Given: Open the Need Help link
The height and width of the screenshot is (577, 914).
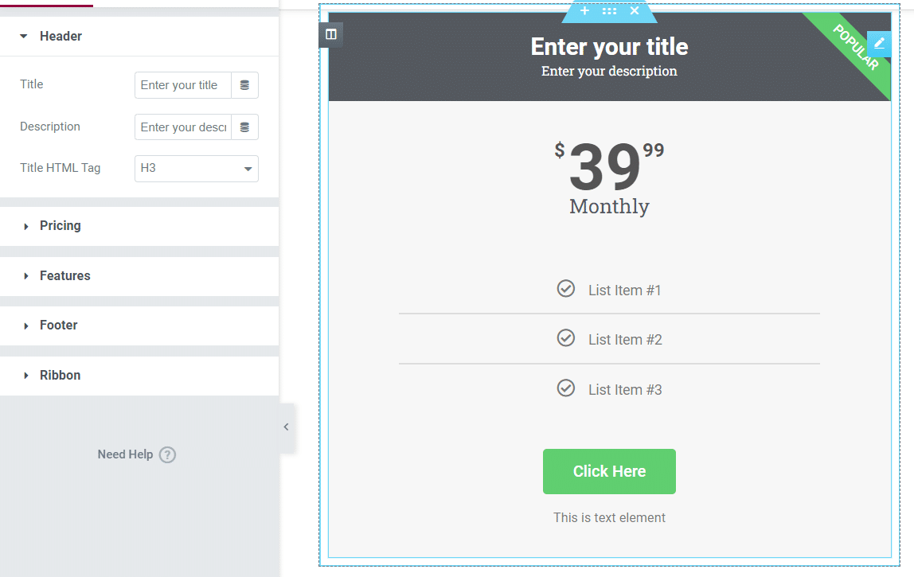Looking at the screenshot, I should pyautogui.click(x=125, y=454).
